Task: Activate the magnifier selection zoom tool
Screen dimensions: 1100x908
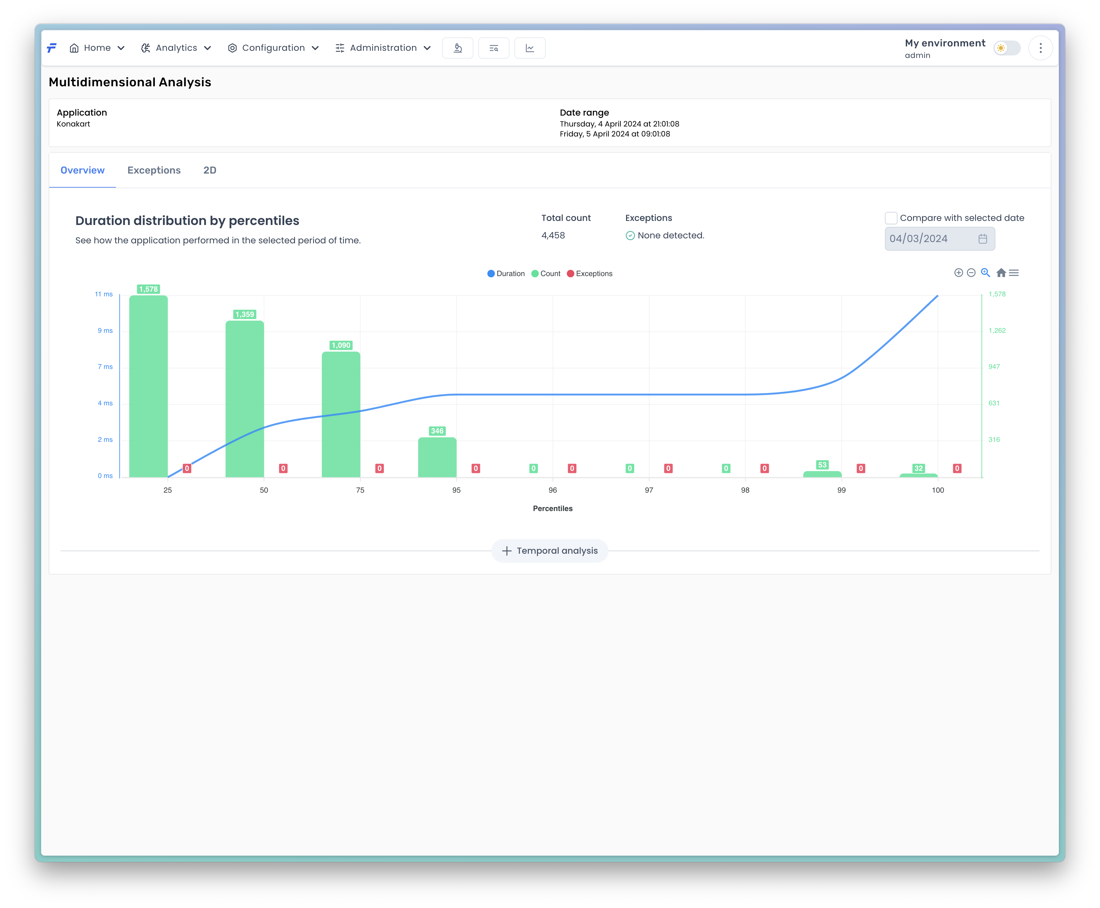Action: pos(985,273)
